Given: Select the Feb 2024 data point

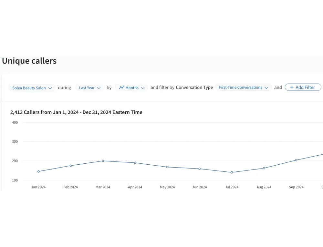Looking at the screenshot, I should click(x=71, y=166).
